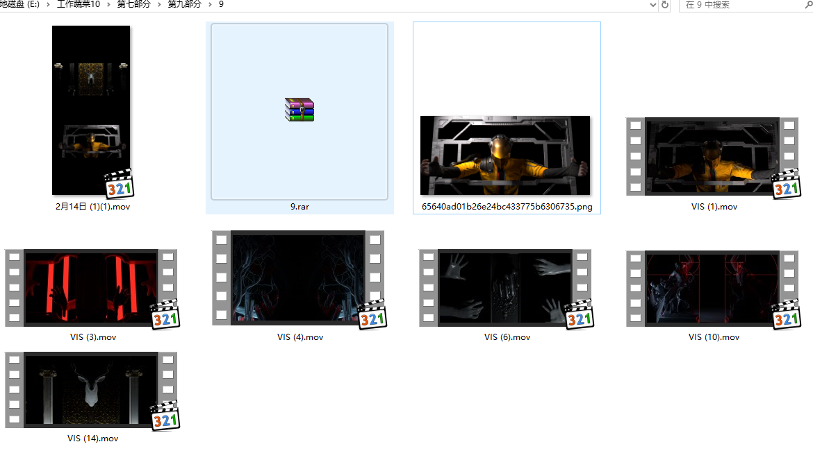Click the 321 player badge on VIS (3).mov
The image size is (813, 451).
(165, 314)
